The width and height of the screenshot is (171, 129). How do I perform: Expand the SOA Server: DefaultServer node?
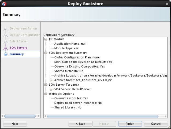pyautogui.click(x=51, y=89)
